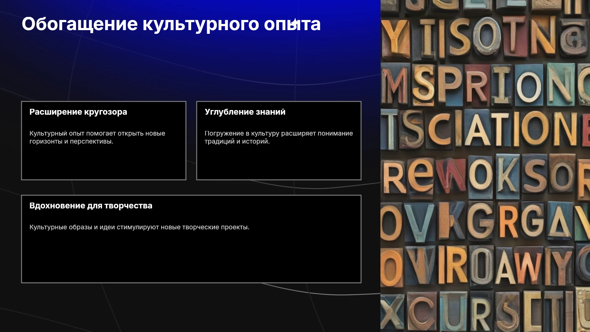Click the empty lower area of the "Углубление знаний" card
Viewport: 590px width, 332px height.
tap(279, 163)
